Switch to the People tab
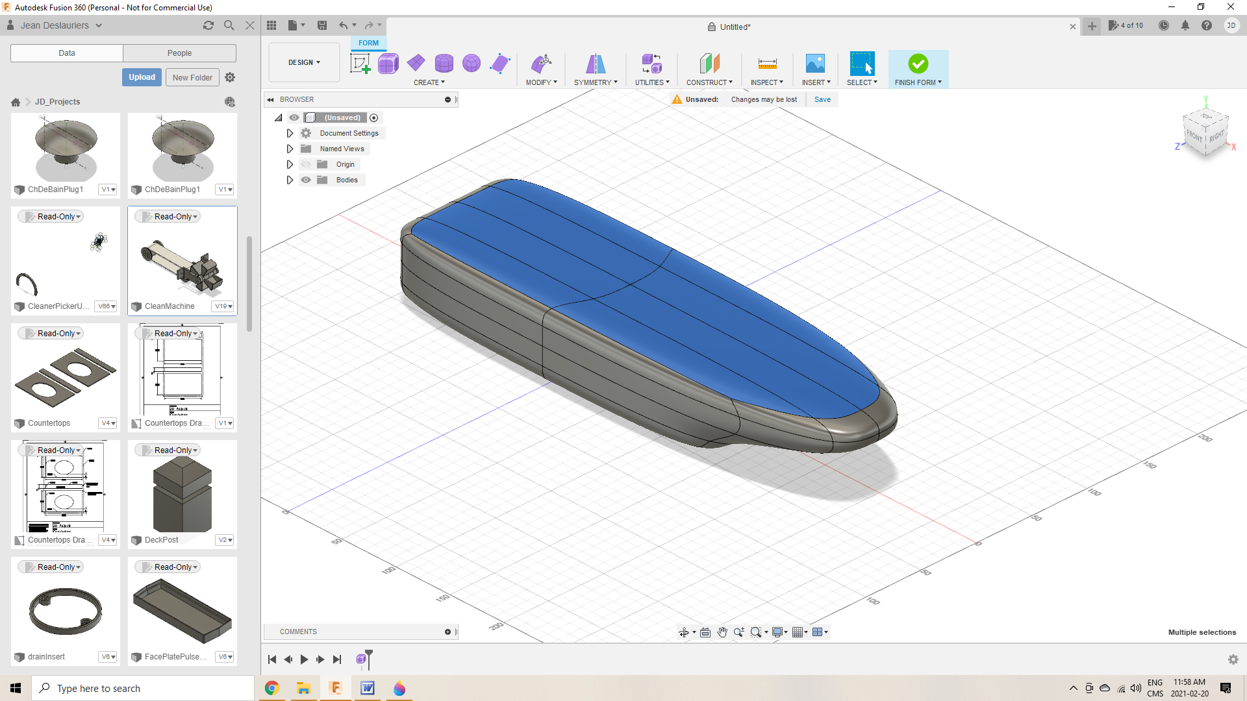 click(x=179, y=53)
